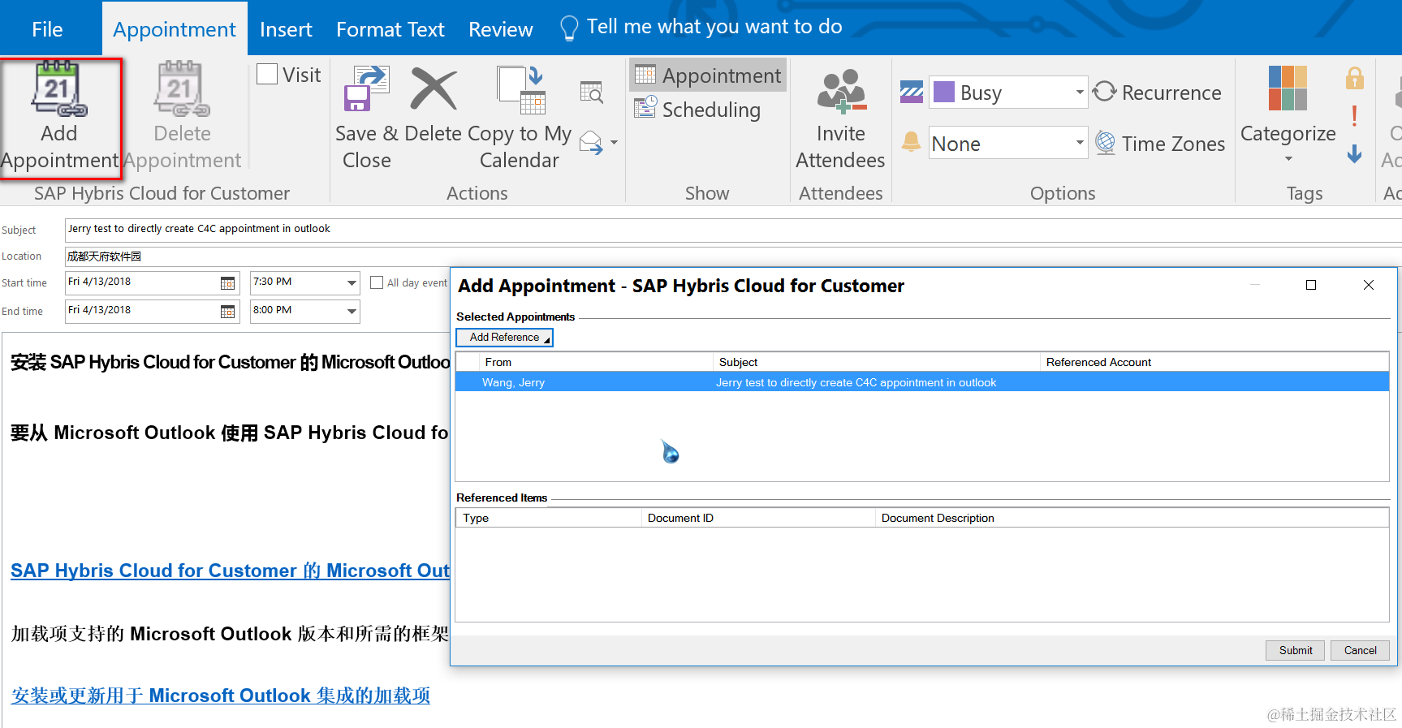
Task: Click the Add Appointment ribbon button
Action: (60, 117)
